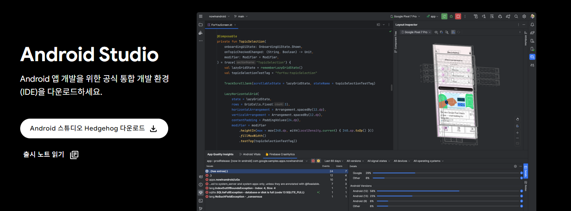This screenshot has height=211, width=571.
Task: Open the Project folder tool window
Action: click(x=201, y=25)
